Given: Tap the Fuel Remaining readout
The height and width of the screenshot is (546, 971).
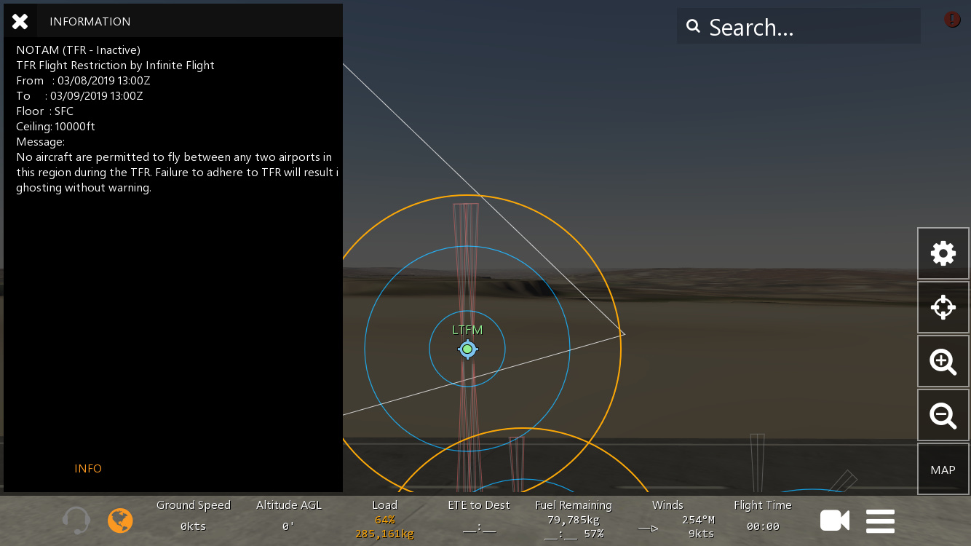Looking at the screenshot, I should (574, 520).
